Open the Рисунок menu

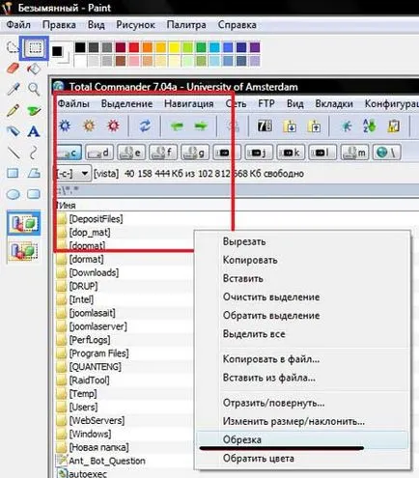135,25
